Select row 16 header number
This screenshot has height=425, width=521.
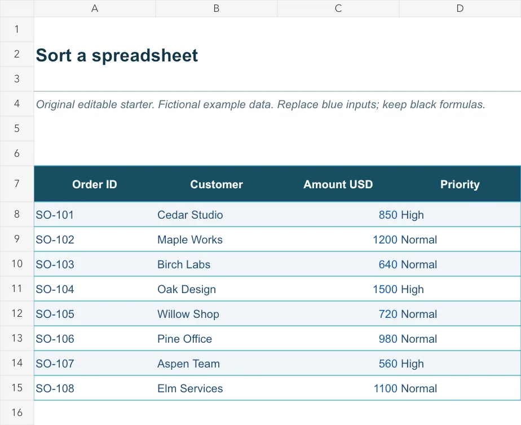click(16, 413)
